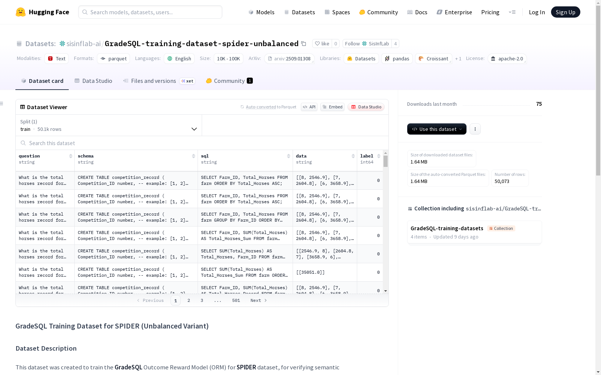Switch to the Data Studio tab
This screenshot has width=601, height=375.
(93, 81)
